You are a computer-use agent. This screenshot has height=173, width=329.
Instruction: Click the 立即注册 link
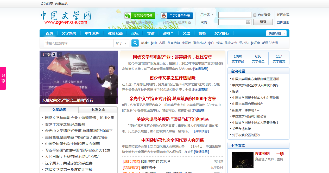(283, 22)
